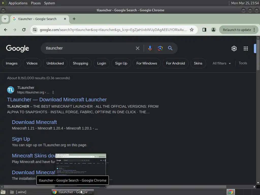Filter results by Videos
The height and width of the screenshot is (195, 260).
tap(32, 63)
